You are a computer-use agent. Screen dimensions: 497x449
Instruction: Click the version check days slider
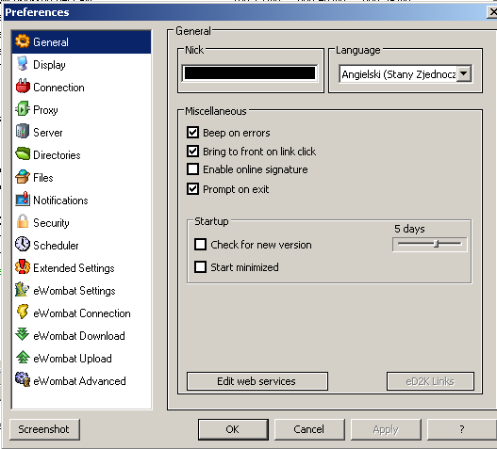(x=429, y=244)
